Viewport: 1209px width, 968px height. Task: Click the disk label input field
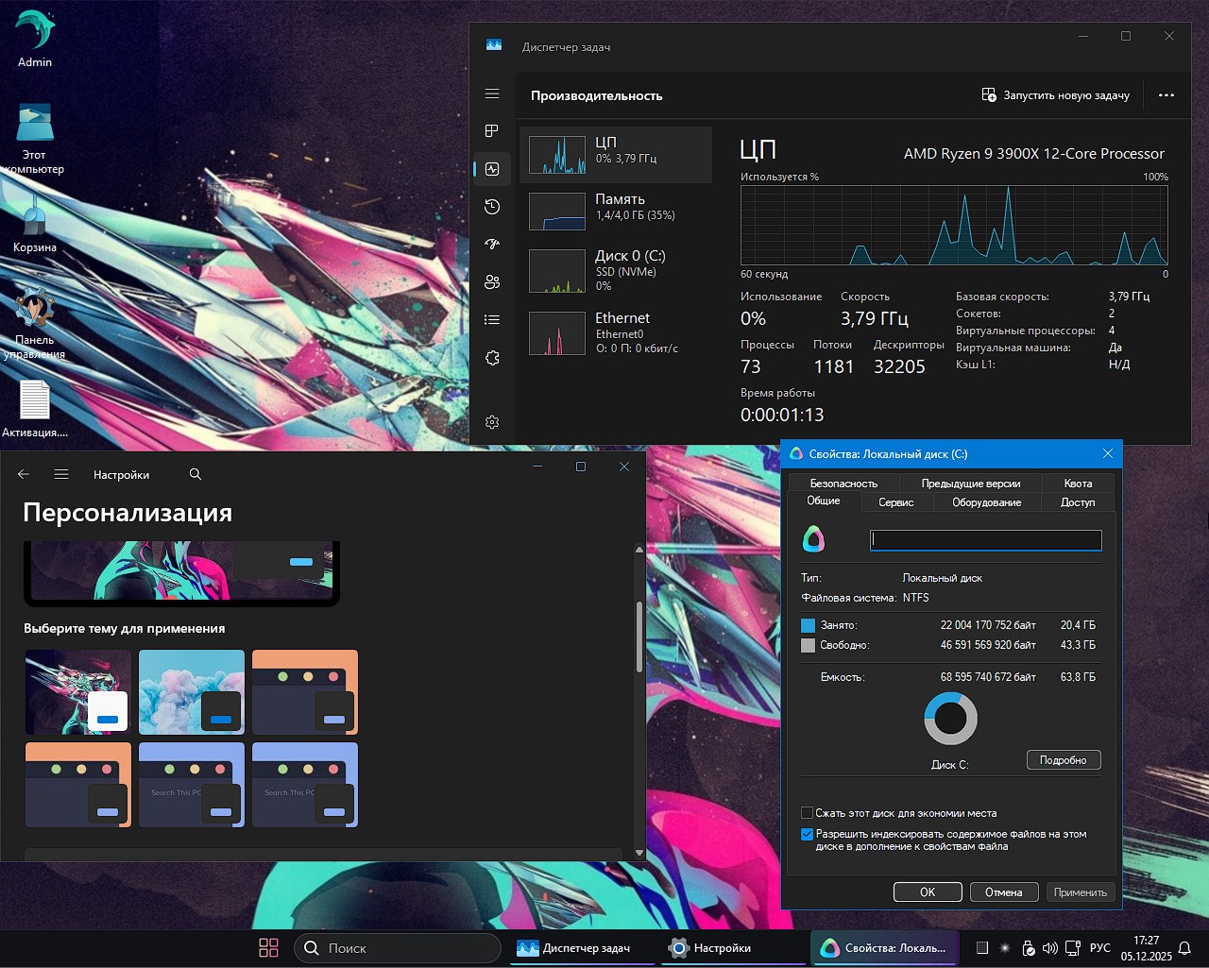tap(984, 539)
